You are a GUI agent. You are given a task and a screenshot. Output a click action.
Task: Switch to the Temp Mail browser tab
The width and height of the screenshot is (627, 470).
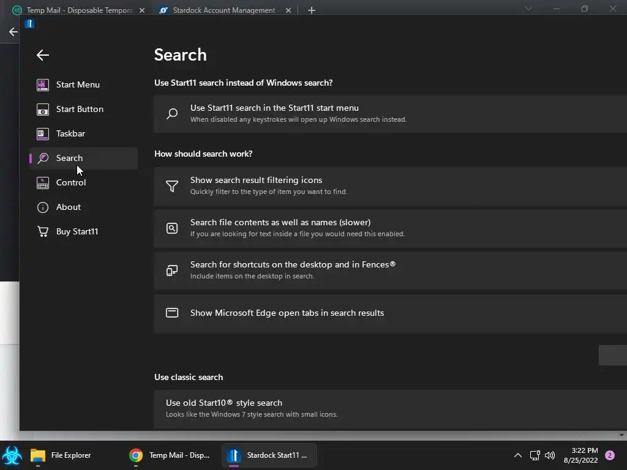[x=79, y=10]
